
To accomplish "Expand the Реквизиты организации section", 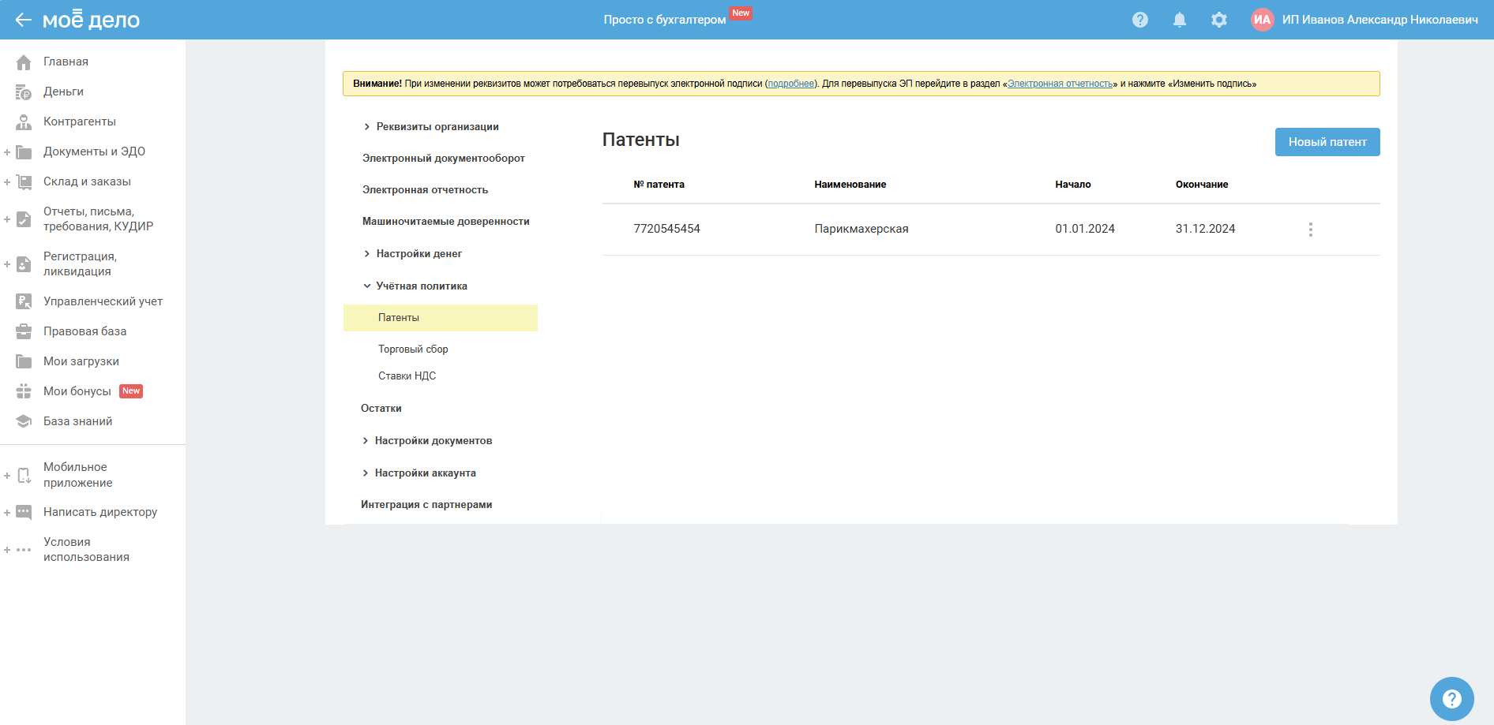I will 367,127.
